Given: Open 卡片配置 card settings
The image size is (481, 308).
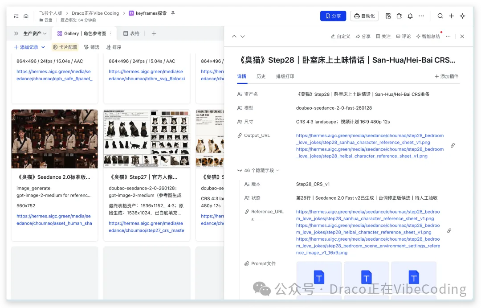Looking at the screenshot, I should tap(65, 47).
